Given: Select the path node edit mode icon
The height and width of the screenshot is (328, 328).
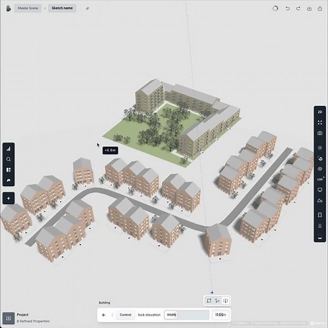Looking at the screenshot, I should [217, 301].
